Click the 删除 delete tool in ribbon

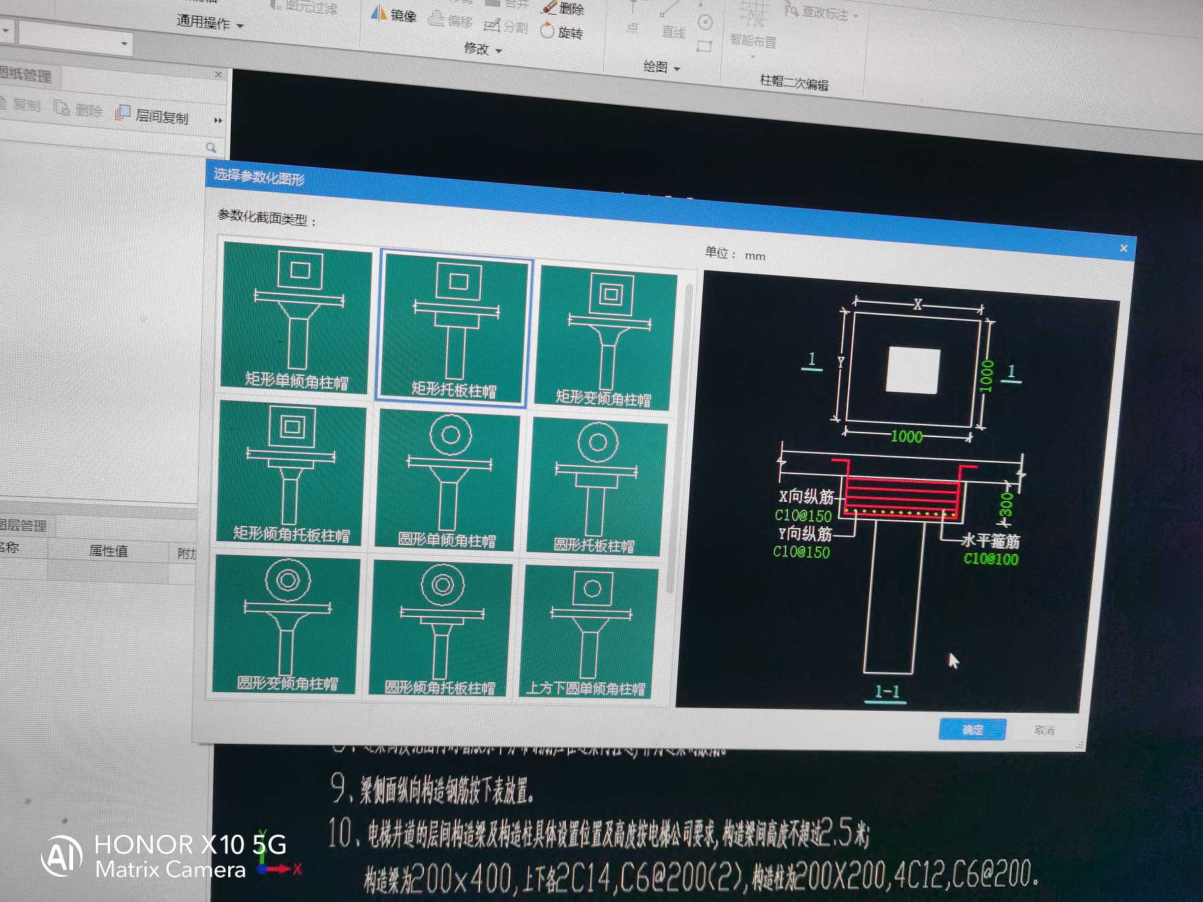point(564,8)
